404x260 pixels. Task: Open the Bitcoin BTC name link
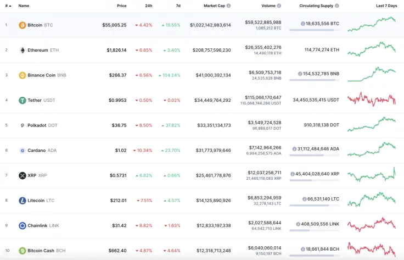[40, 25]
